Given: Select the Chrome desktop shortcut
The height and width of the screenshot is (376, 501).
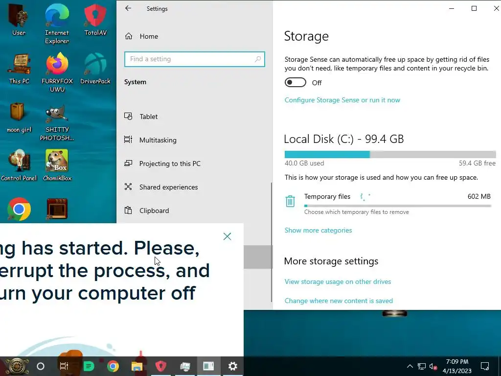Looking at the screenshot, I should pyautogui.click(x=19, y=209).
